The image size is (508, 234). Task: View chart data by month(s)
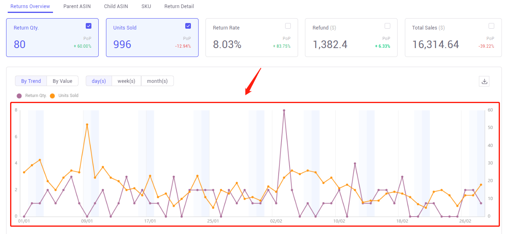coord(157,81)
